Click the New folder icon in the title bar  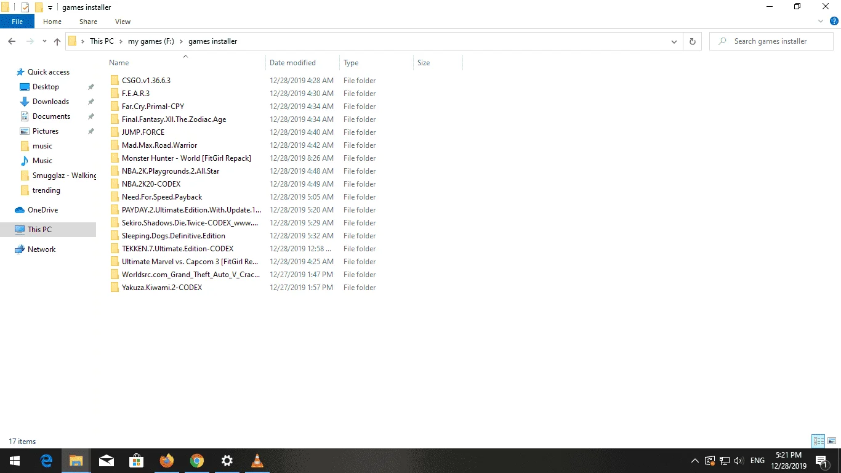click(x=39, y=7)
